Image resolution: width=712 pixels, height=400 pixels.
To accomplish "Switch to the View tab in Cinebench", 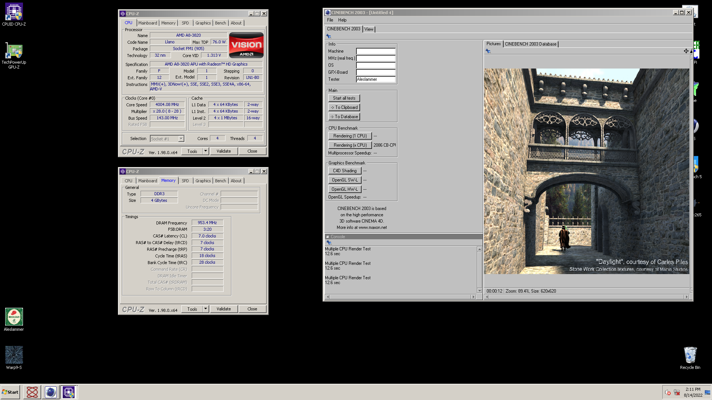I will [369, 29].
